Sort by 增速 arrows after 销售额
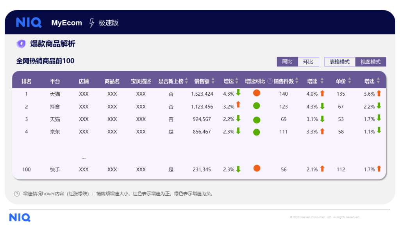400x225 pixels. tap(237, 81)
